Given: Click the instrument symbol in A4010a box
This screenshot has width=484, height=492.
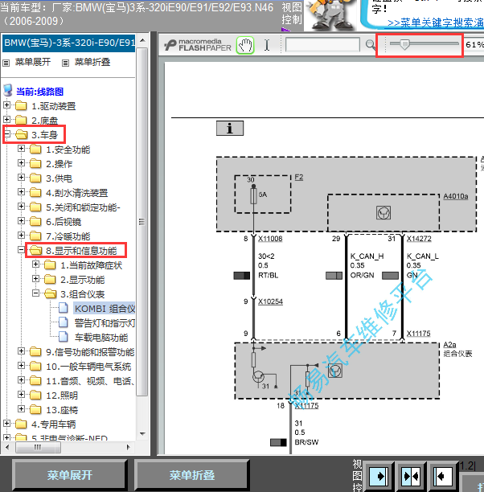Looking at the screenshot, I should (384, 212).
